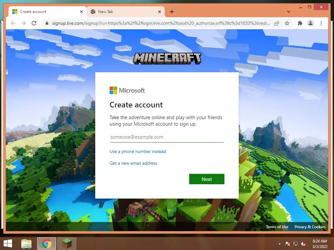Minimize the Chrome window
The width and height of the screenshot is (334, 250).
click(x=300, y=7)
